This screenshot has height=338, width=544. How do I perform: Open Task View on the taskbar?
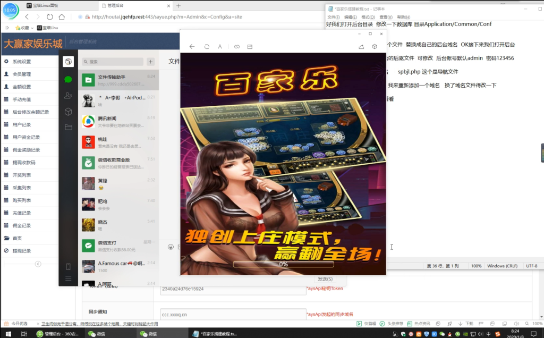[24, 334]
